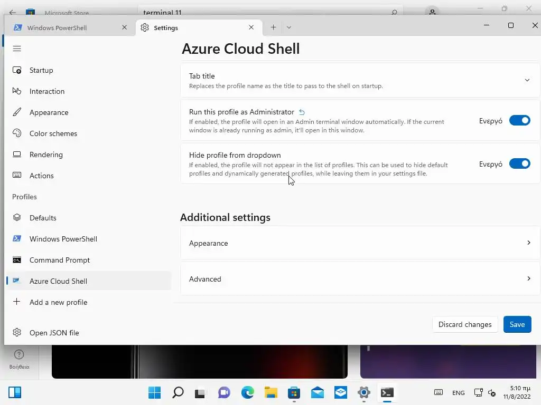Select the Startup icon in sidebar
The image size is (541, 405).
[17, 70]
